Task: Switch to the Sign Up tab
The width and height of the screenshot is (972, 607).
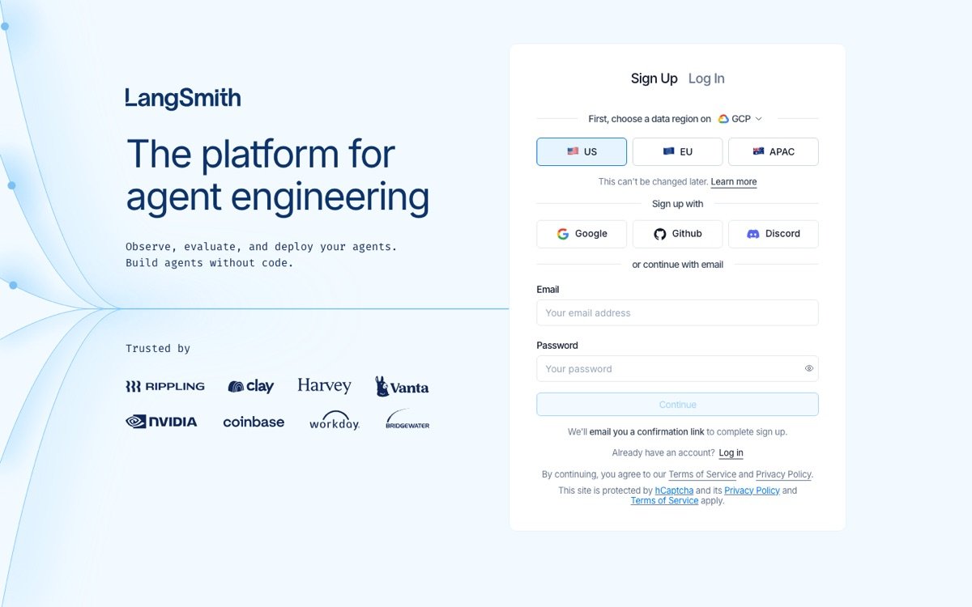Action: point(654,79)
